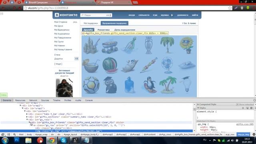Viewport: 256px width, 144px height.
Task: Click the VKontakte logo
Action: (66, 15)
